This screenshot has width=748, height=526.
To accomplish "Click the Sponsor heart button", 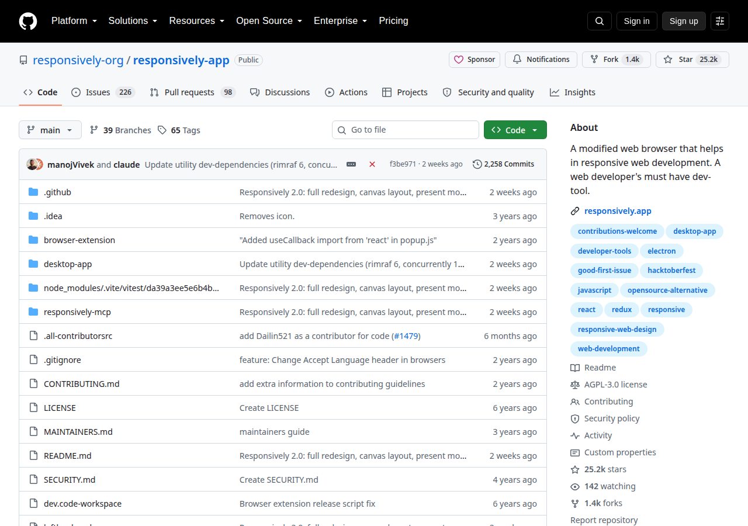I will coord(475,60).
